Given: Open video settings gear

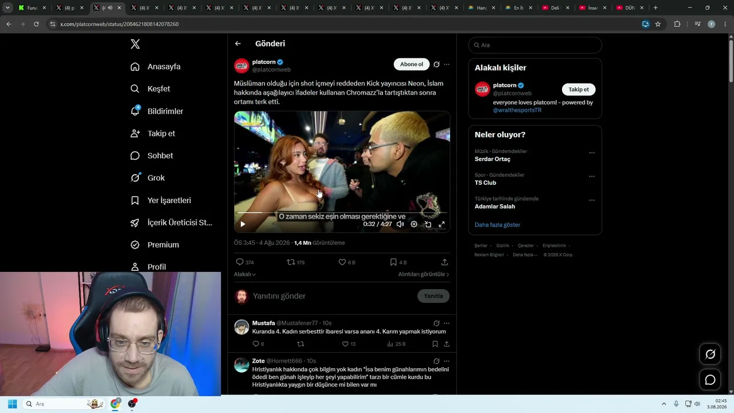Looking at the screenshot, I should point(414,224).
